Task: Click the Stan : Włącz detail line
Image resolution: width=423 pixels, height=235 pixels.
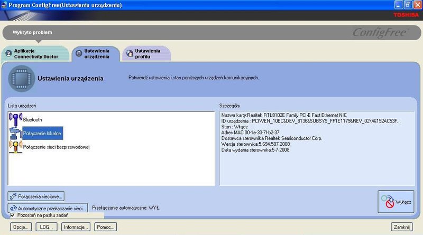Action: (x=234, y=127)
